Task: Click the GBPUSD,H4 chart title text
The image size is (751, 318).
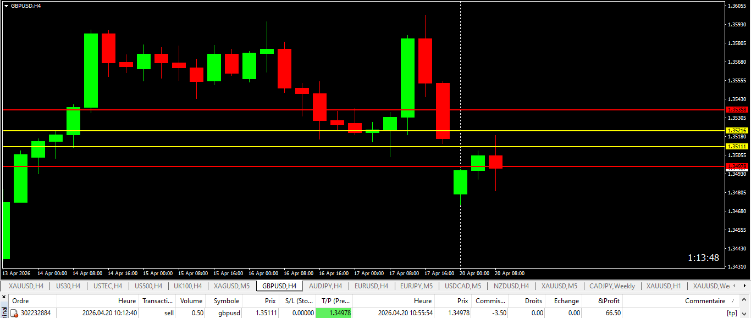Action: click(x=26, y=5)
